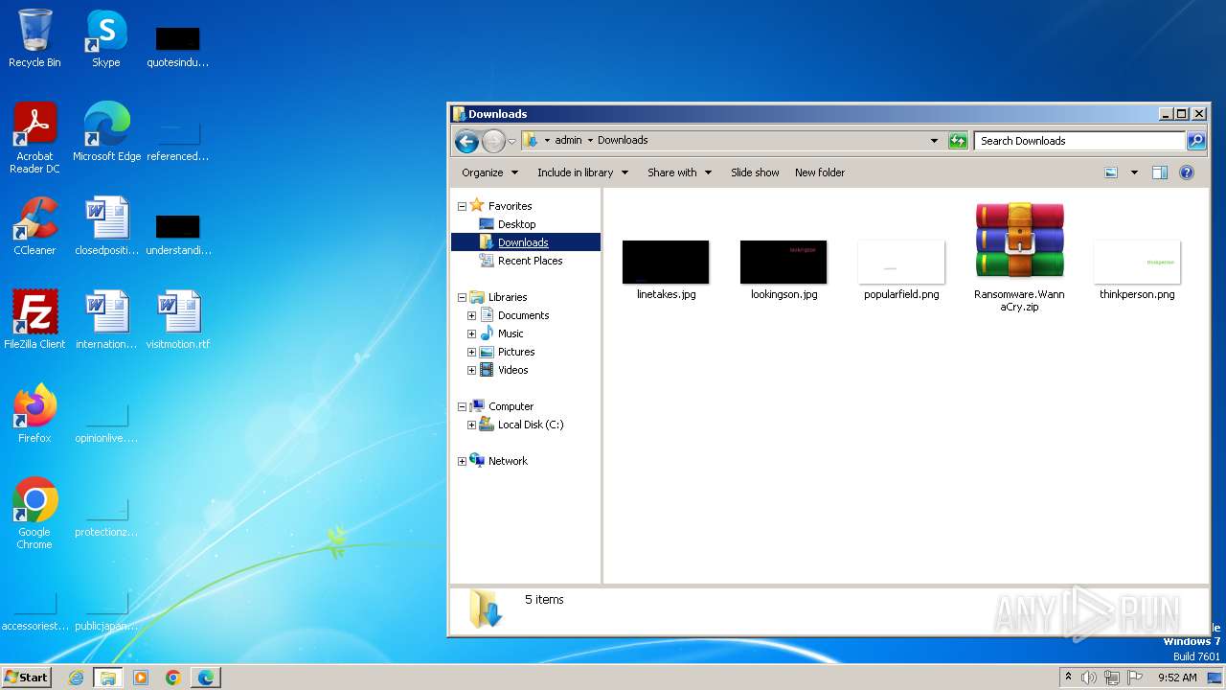The width and height of the screenshot is (1226, 690).
Task: Select the lookingson.jpg thumbnail
Action: coord(783,270)
